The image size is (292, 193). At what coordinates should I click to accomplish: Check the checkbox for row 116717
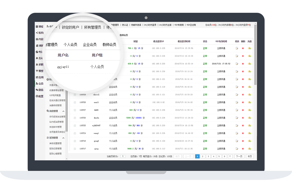pyautogui.click(x=75, y=149)
